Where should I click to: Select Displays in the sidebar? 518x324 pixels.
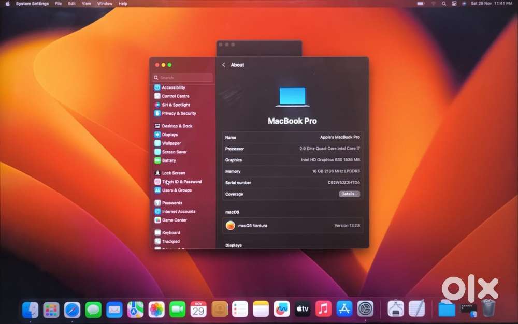click(x=169, y=135)
